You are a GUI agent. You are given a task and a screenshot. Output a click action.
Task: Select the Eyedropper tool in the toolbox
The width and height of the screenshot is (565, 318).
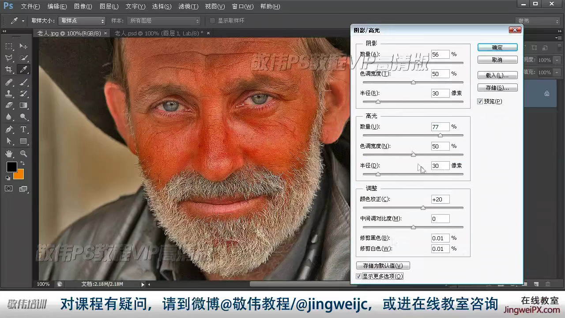point(24,69)
